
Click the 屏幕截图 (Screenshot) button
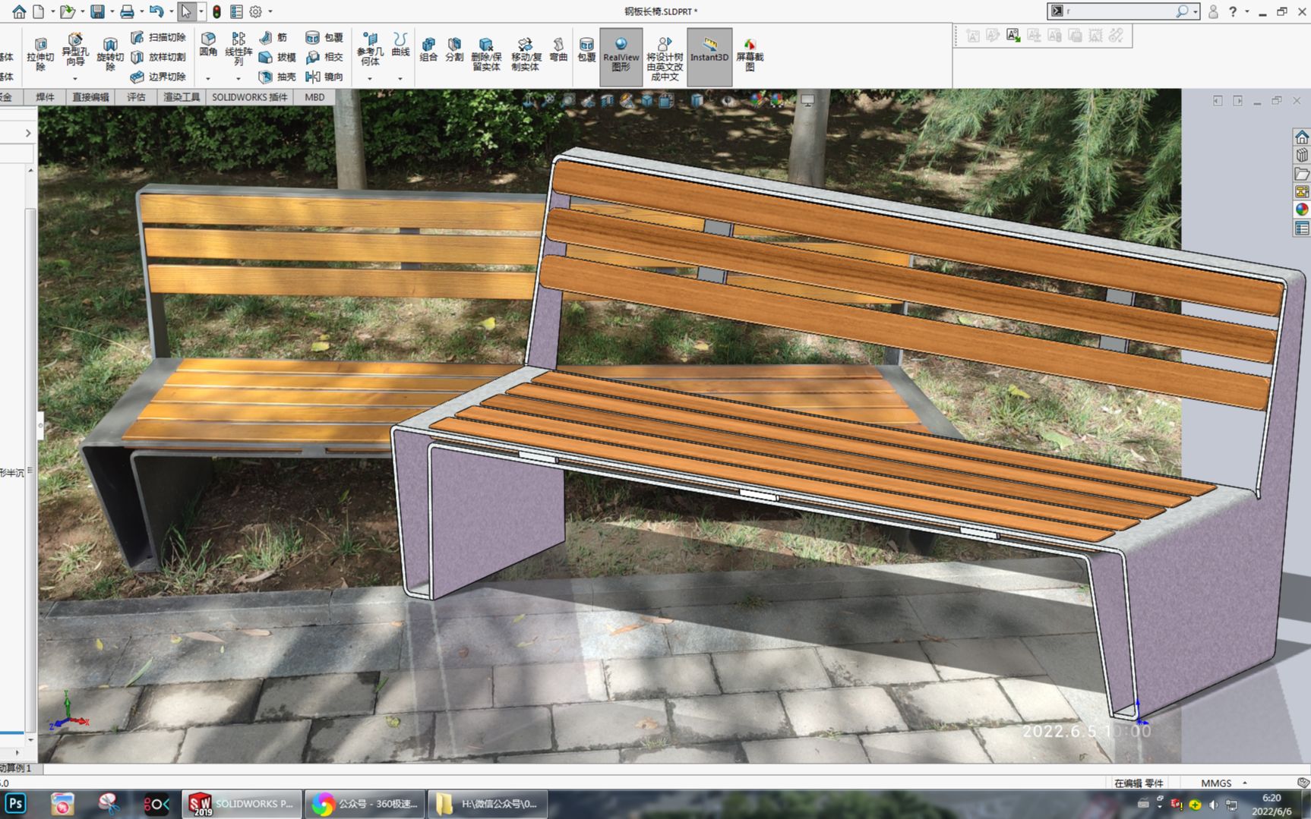pyautogui.click(x=750, y=54)
